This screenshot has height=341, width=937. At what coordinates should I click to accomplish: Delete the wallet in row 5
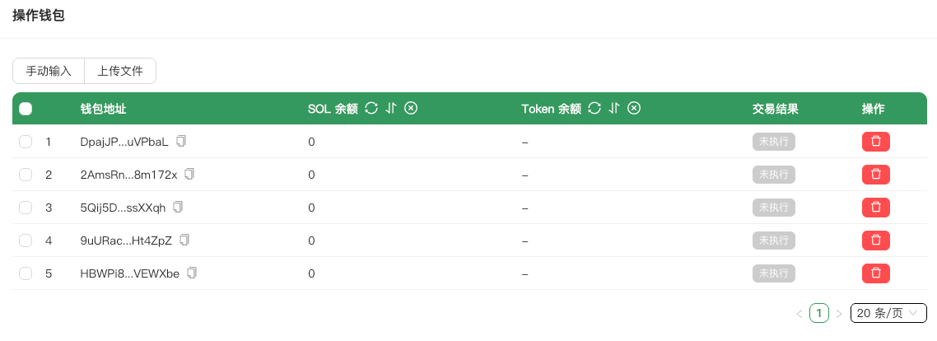coord(875,273)
